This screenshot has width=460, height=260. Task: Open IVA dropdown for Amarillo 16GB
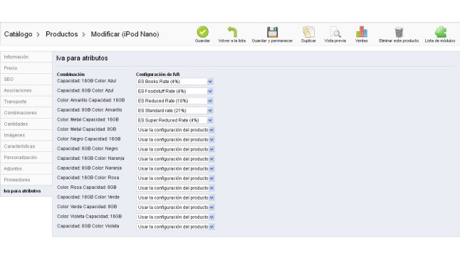(174, 101)
